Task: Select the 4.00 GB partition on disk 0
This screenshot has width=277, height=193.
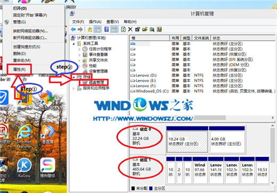Action: (x=227, y=139)
